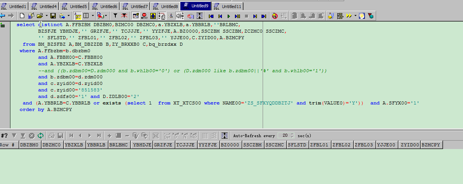Run the script with green play

pos(229,16)
